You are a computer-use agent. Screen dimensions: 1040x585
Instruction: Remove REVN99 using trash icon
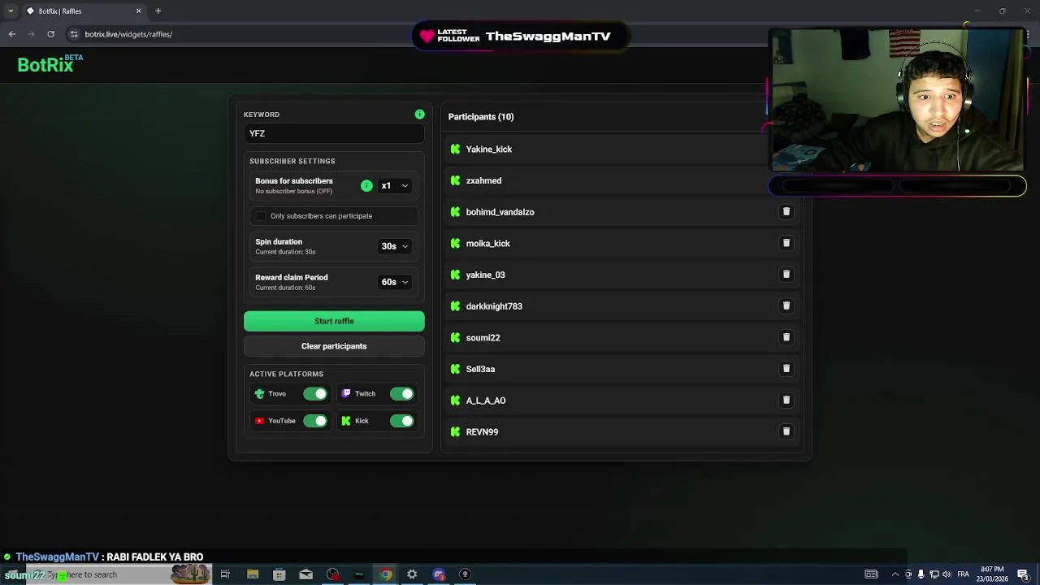(x=786, y=431)
